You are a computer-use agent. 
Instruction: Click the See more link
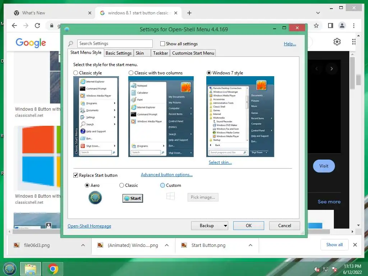pyautogui.click(x=329, y=202)
